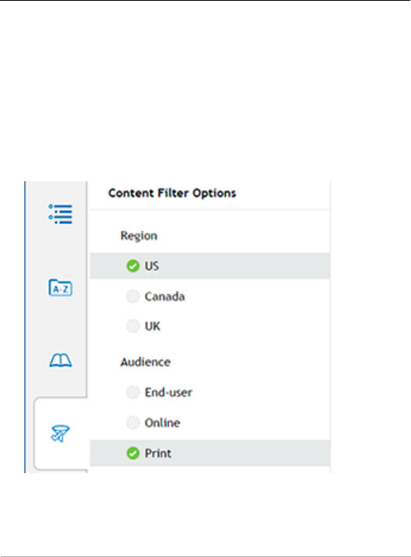This screenshot has width=411, height=557.
Task: Tick the empty circle beside UK
Action: tap(133, 326)
